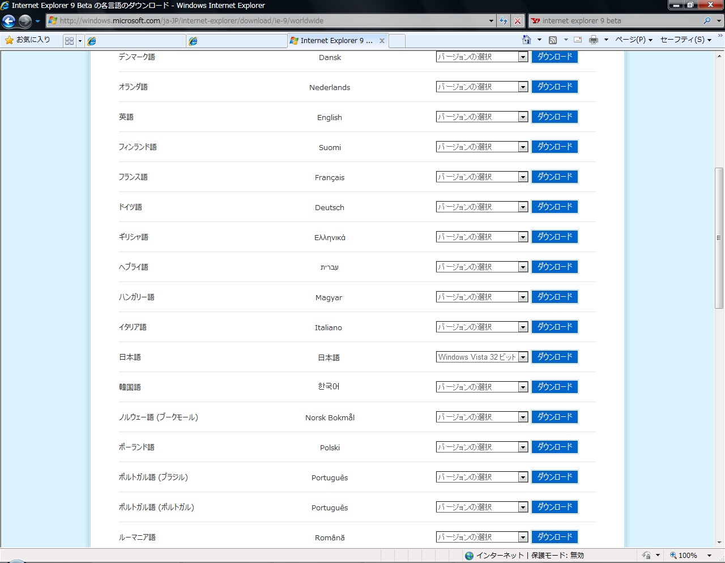
Task: Download the Français version
Action: [x=555, y=177]
